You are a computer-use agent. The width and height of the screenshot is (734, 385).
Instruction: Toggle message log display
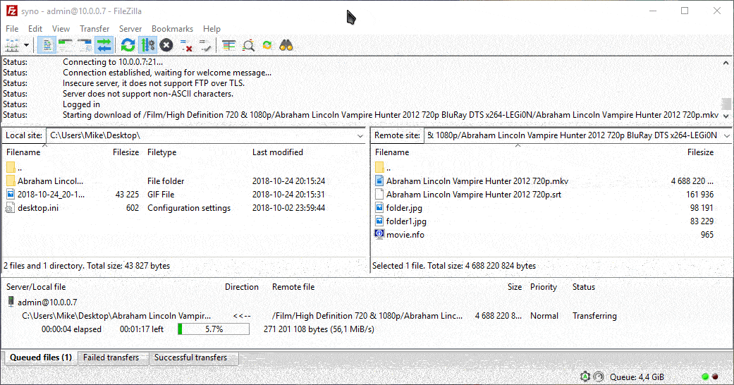click(x=47, y=45)
